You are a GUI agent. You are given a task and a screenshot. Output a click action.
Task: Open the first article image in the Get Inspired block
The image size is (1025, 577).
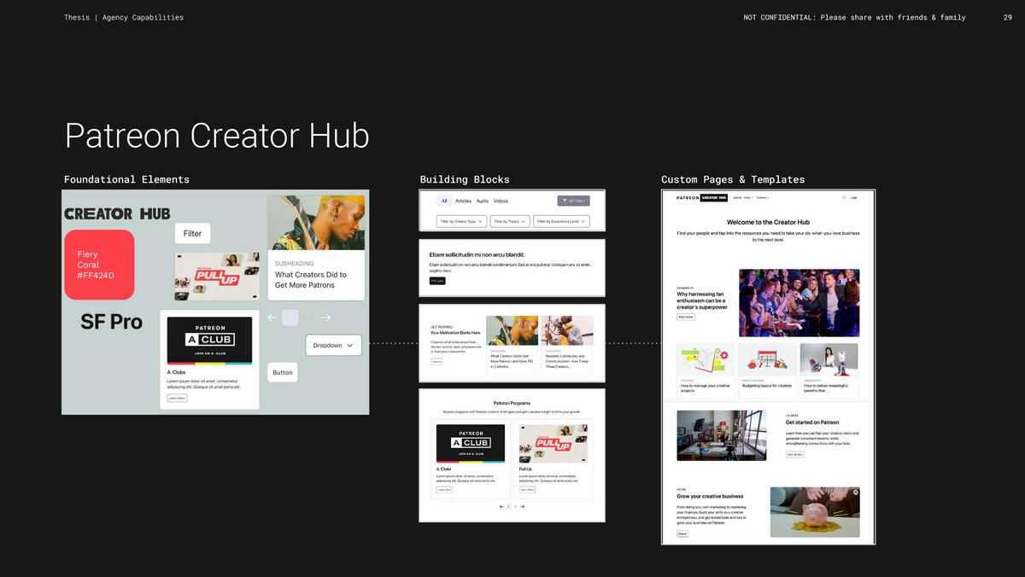pos(512,330)
